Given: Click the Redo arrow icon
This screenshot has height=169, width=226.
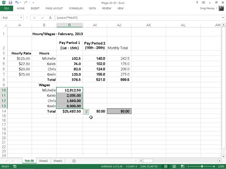Looking at the screenshot, I should pos(25,3).
